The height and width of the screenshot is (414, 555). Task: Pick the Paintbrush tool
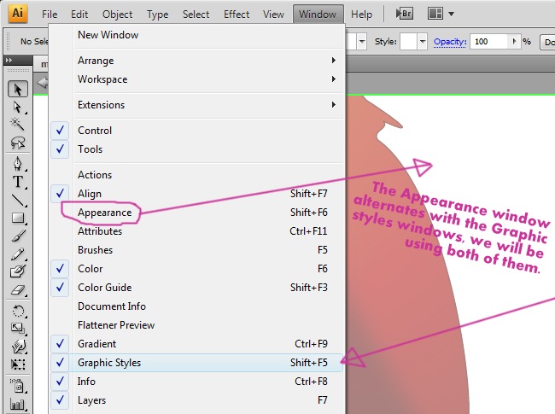pyautogui.click(x=18, y=236)
